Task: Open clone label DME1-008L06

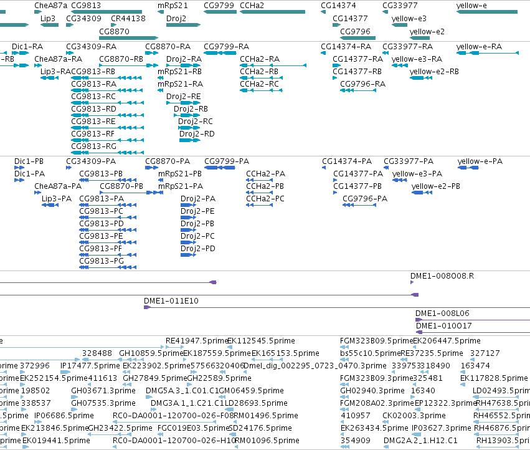Action: [442, 314]
